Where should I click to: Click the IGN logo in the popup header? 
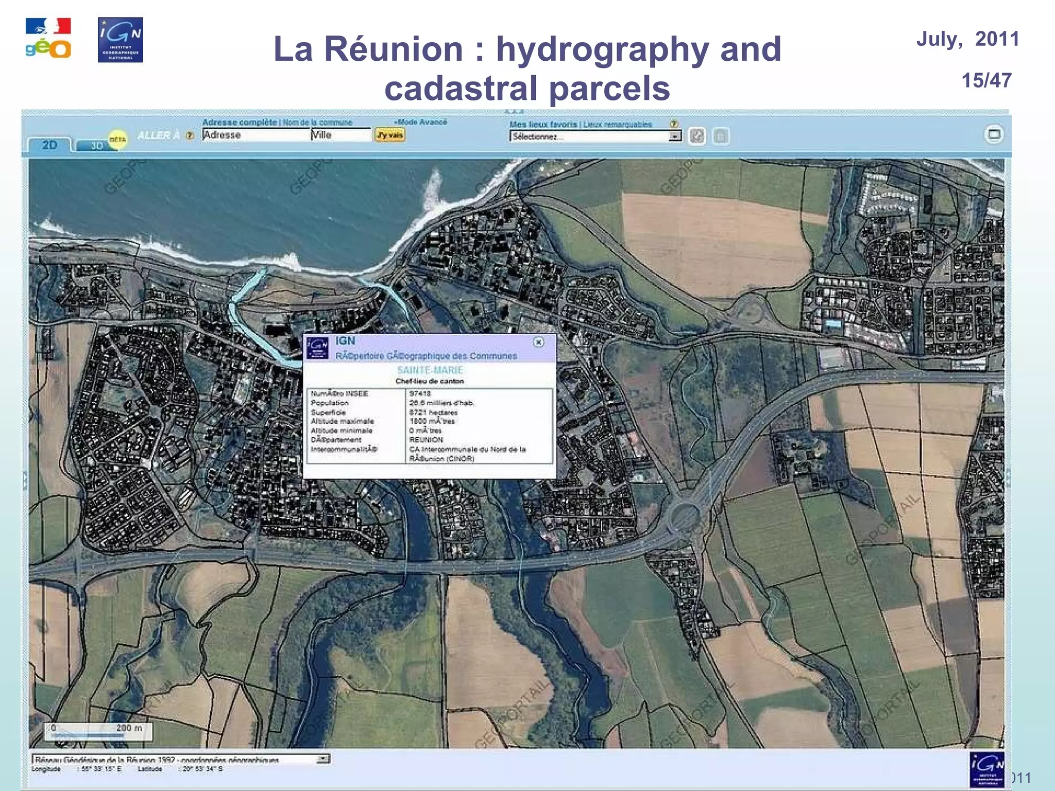click(317, 348)
